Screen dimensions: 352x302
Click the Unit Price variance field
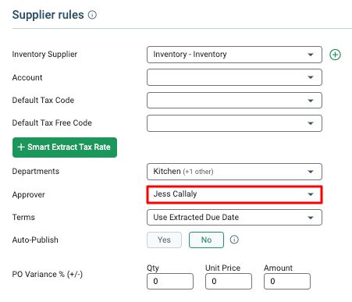tap(229, 281)
